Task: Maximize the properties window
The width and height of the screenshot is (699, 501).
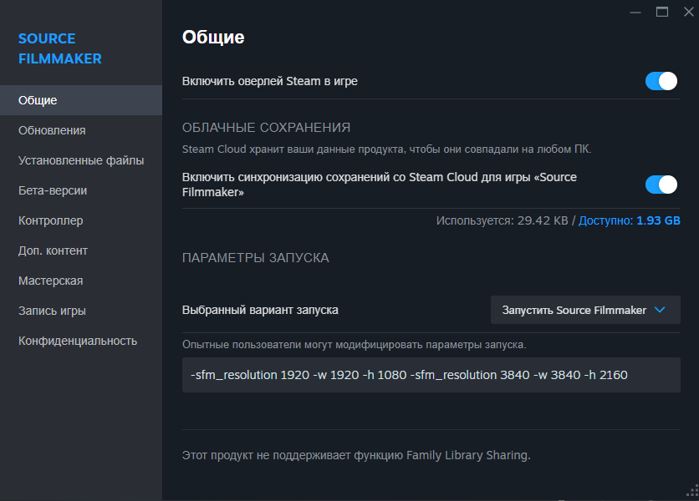Action: coord(662,12)
